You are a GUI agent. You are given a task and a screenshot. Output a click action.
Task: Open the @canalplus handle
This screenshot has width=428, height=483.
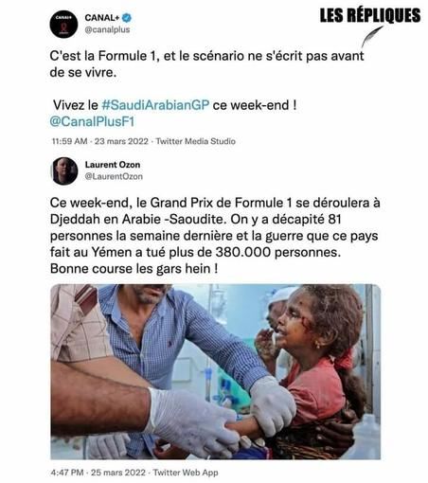click(x=107, y=29)
